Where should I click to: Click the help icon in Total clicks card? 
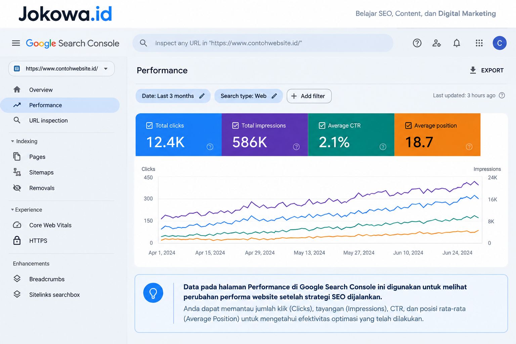[x=210, y=147]
